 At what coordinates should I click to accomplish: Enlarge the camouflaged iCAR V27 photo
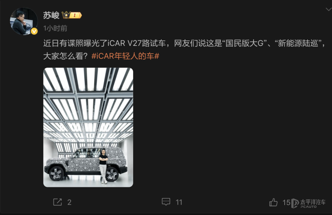pyautogui.click(x=88, y=127)
